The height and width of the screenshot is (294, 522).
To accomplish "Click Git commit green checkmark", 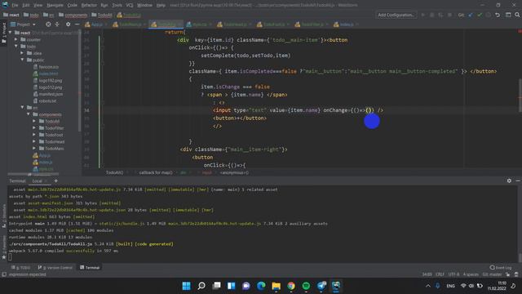I will click(480, 15).
